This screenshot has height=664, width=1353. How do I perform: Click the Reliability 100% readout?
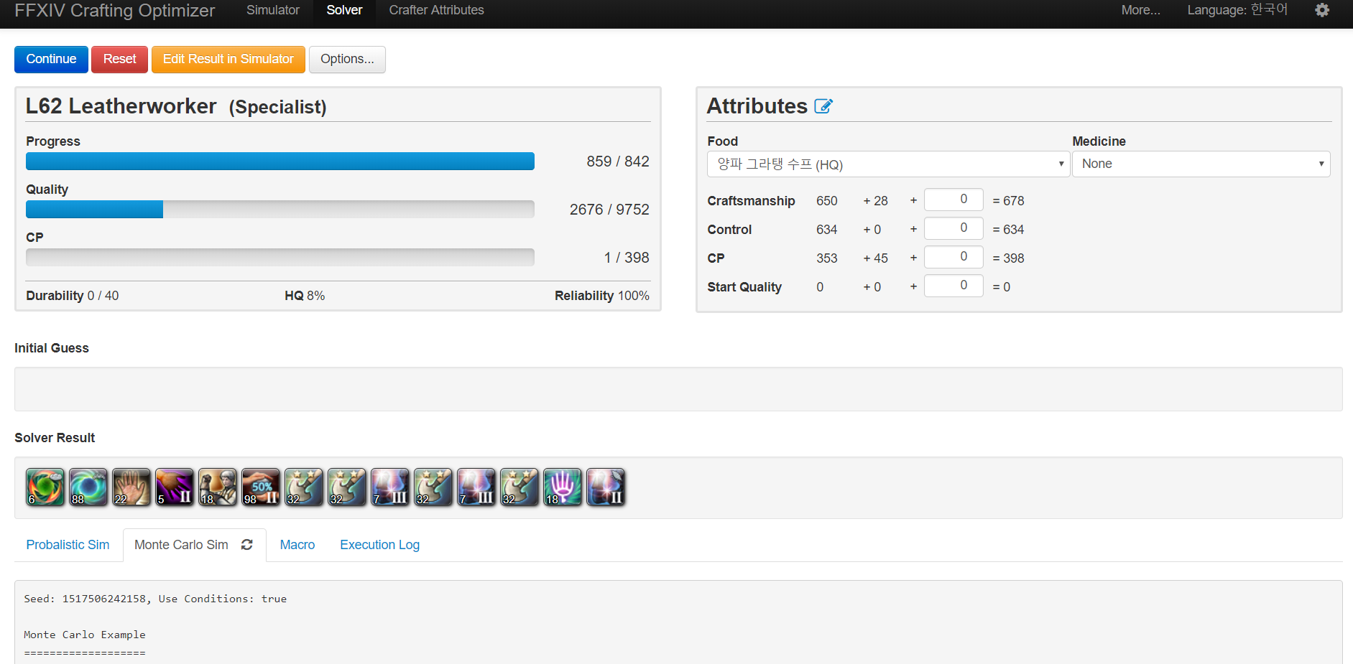pos(602,296)
